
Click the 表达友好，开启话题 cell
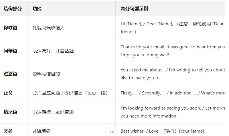pyautogui.click(x=53, y=51)
